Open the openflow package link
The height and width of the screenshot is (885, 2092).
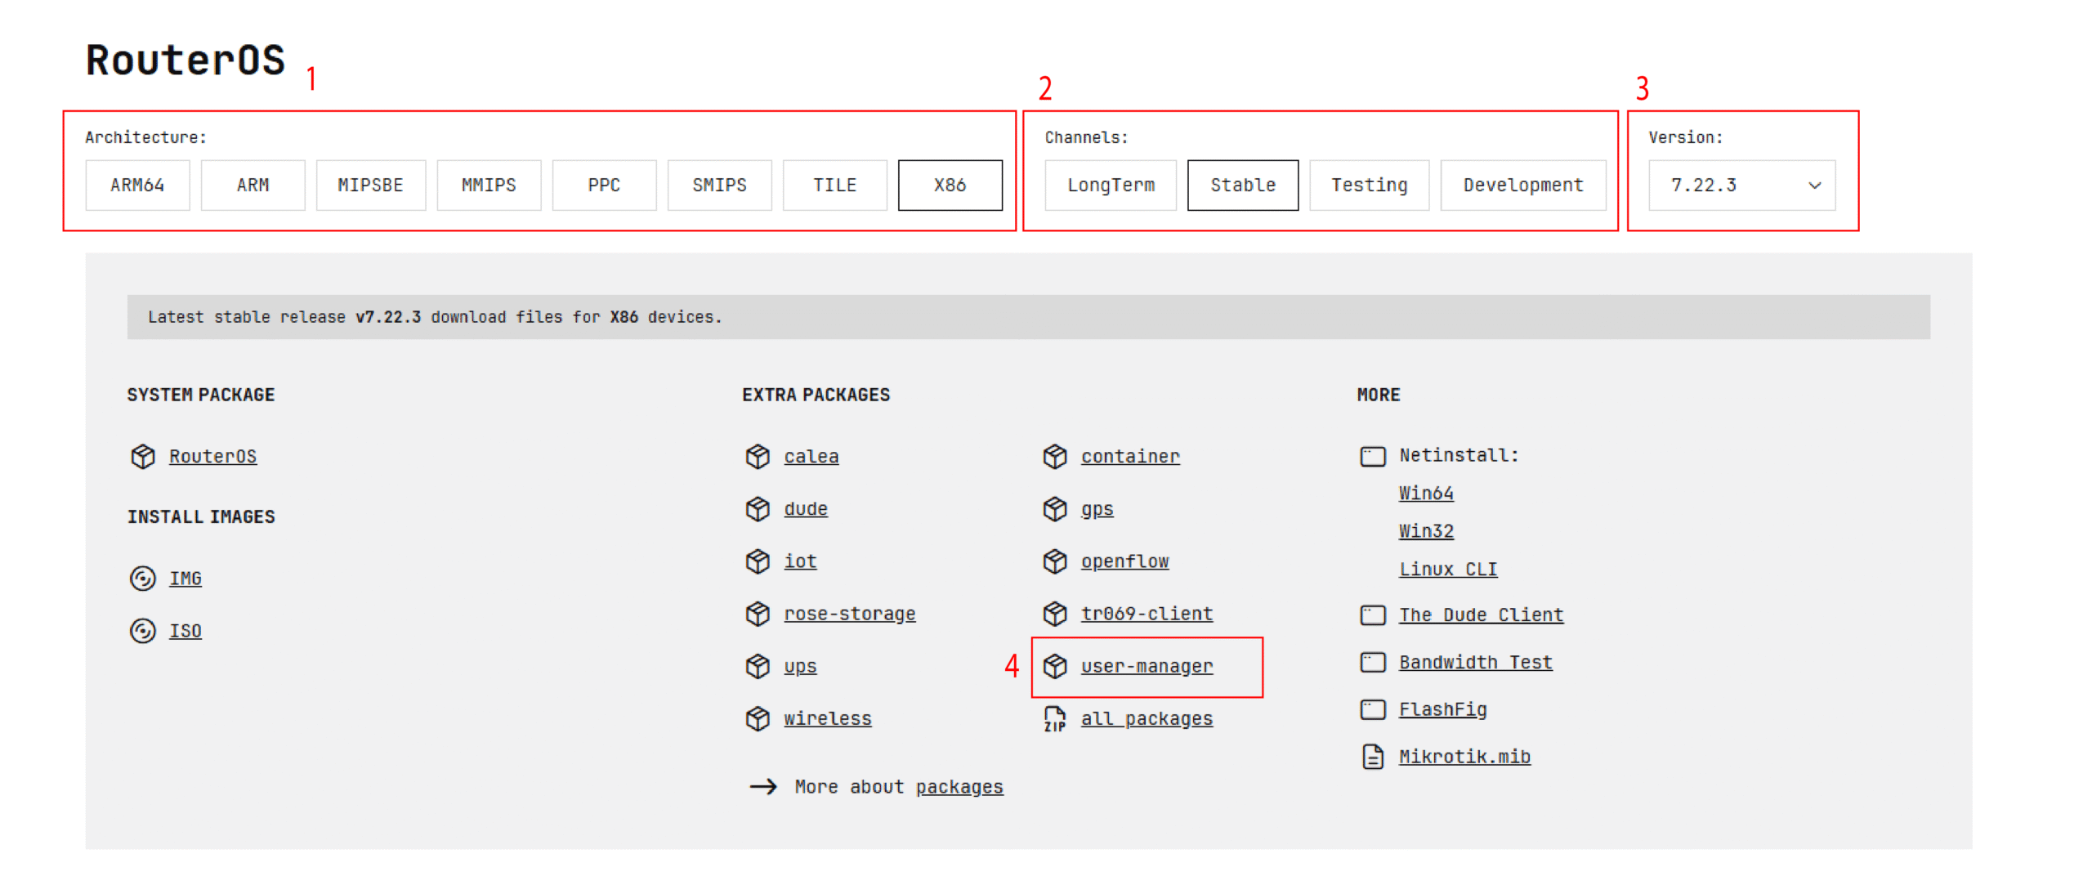(1124, 561)
